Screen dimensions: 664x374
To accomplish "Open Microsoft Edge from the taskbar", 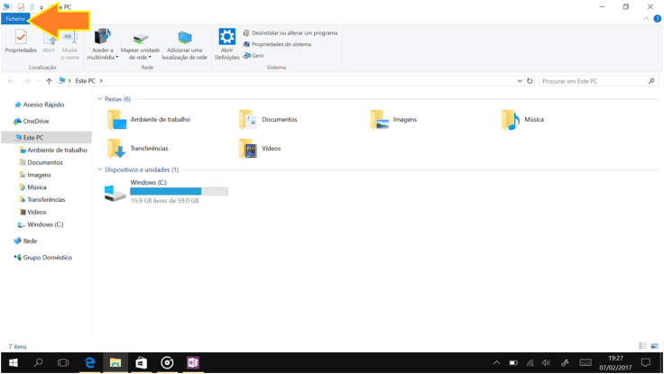I will point(89,362).
